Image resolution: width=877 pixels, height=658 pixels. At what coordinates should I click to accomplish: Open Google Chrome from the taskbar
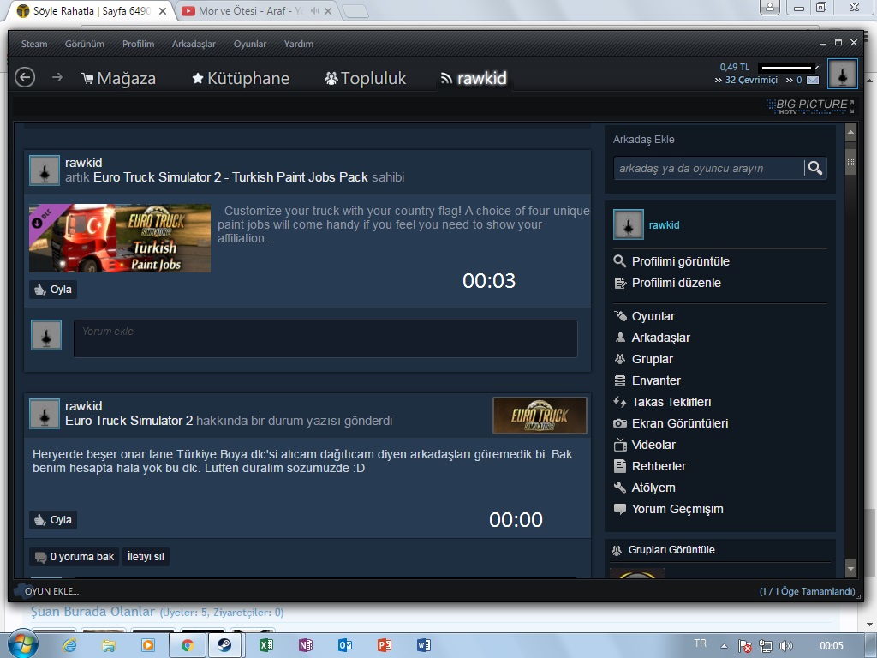[188, 645]
